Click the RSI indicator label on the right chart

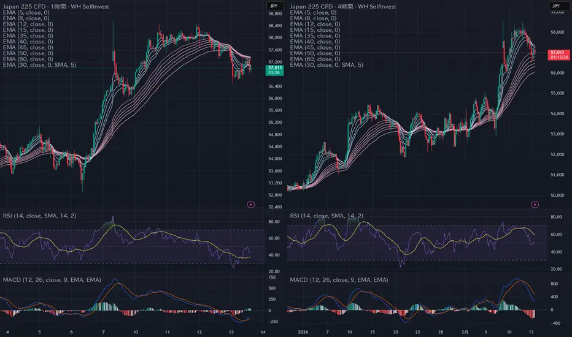[326, 216]
